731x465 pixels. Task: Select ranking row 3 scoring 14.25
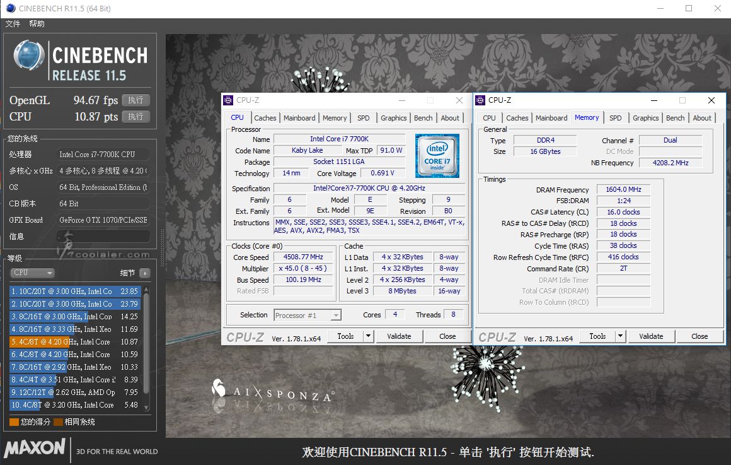click(74, 317)
